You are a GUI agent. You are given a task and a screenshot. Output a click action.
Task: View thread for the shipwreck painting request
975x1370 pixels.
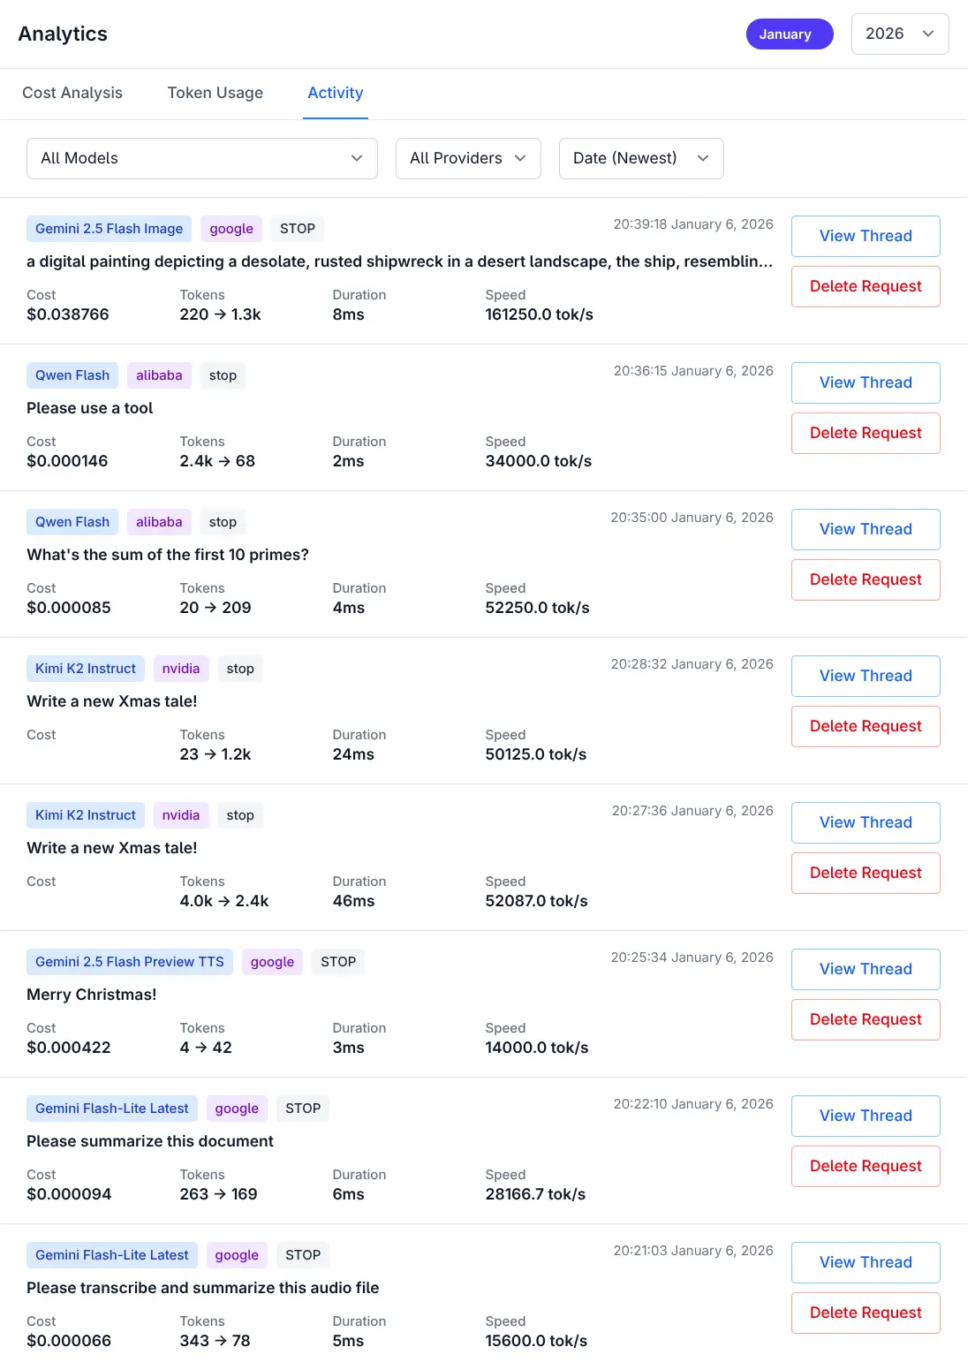[x=865, y=236]
